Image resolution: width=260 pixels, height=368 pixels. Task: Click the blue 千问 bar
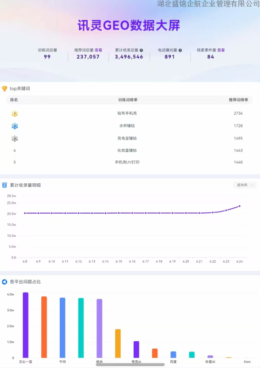(62, 328)
